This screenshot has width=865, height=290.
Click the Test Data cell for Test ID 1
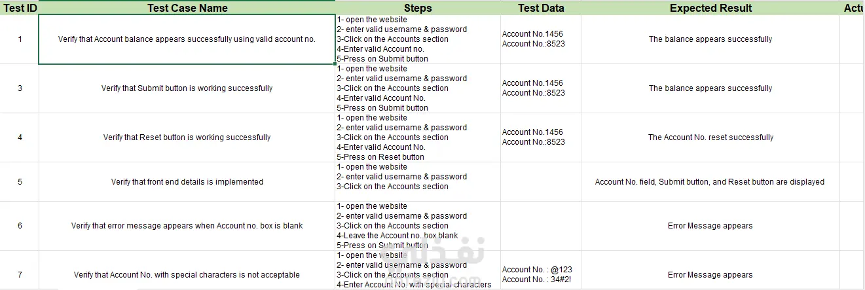click(541, 39)
